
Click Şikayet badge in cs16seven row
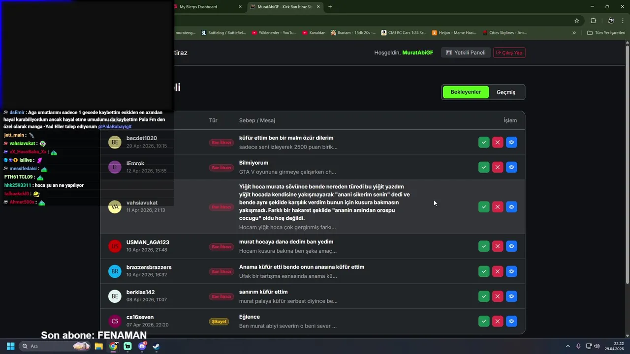point(219,322)
